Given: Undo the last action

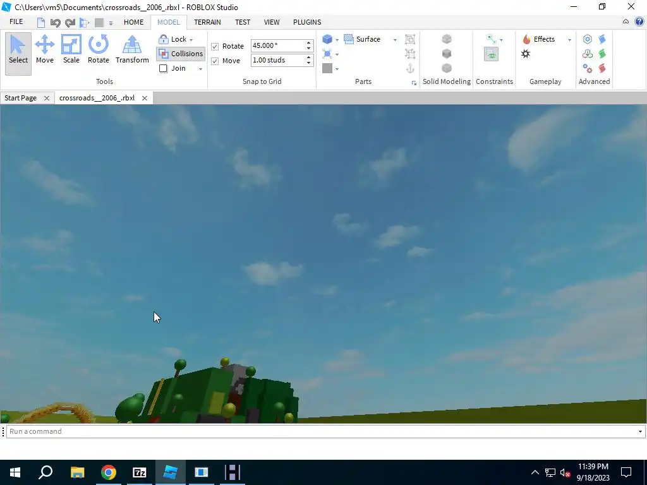Looking at the screenshot, I should (56, 22).
